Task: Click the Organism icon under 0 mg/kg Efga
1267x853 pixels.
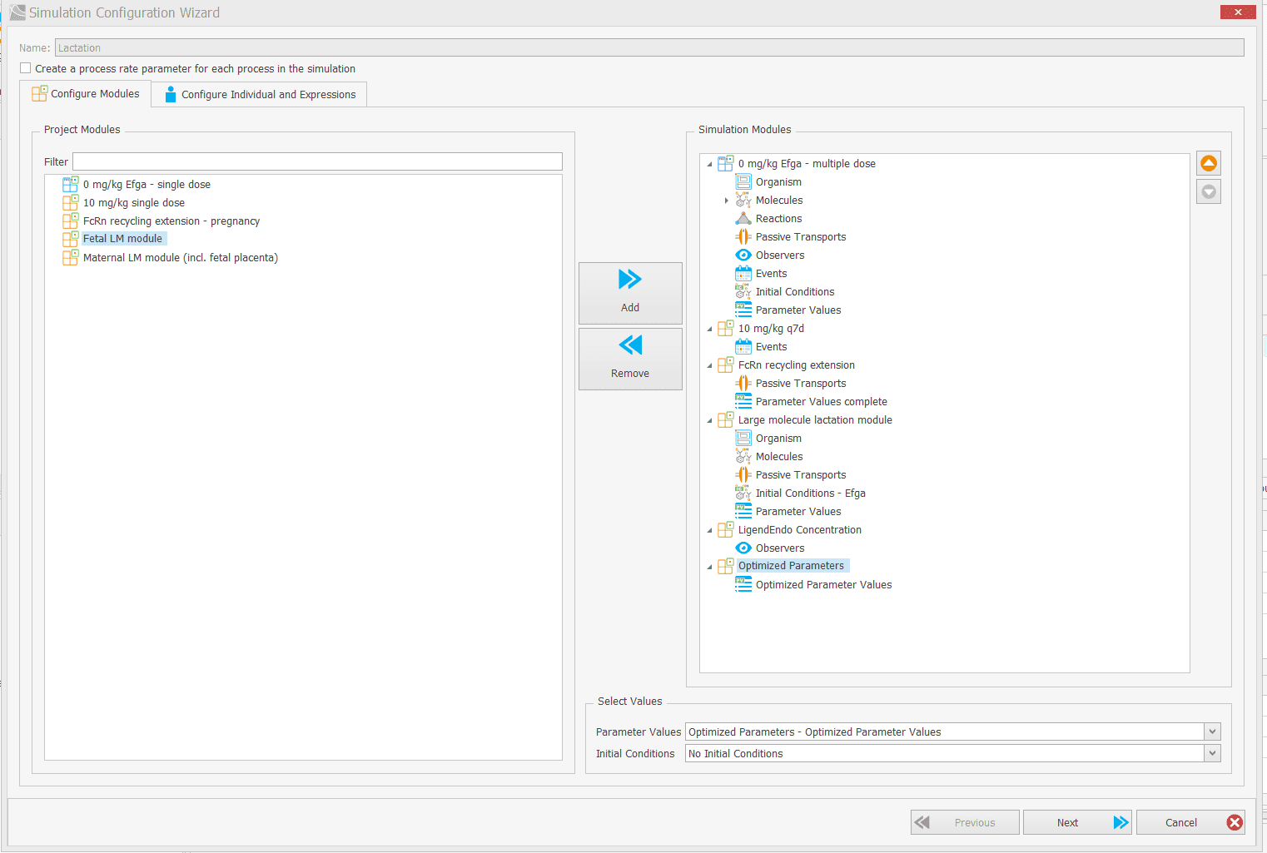Action: click(743, 181)
